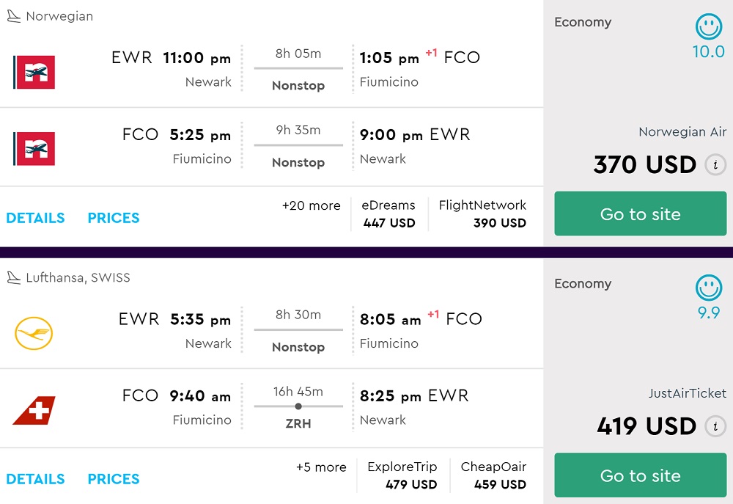Click the SWISS airline cross logo
Viewport: 733px width, 504px height.
click(x=34, y=410)
